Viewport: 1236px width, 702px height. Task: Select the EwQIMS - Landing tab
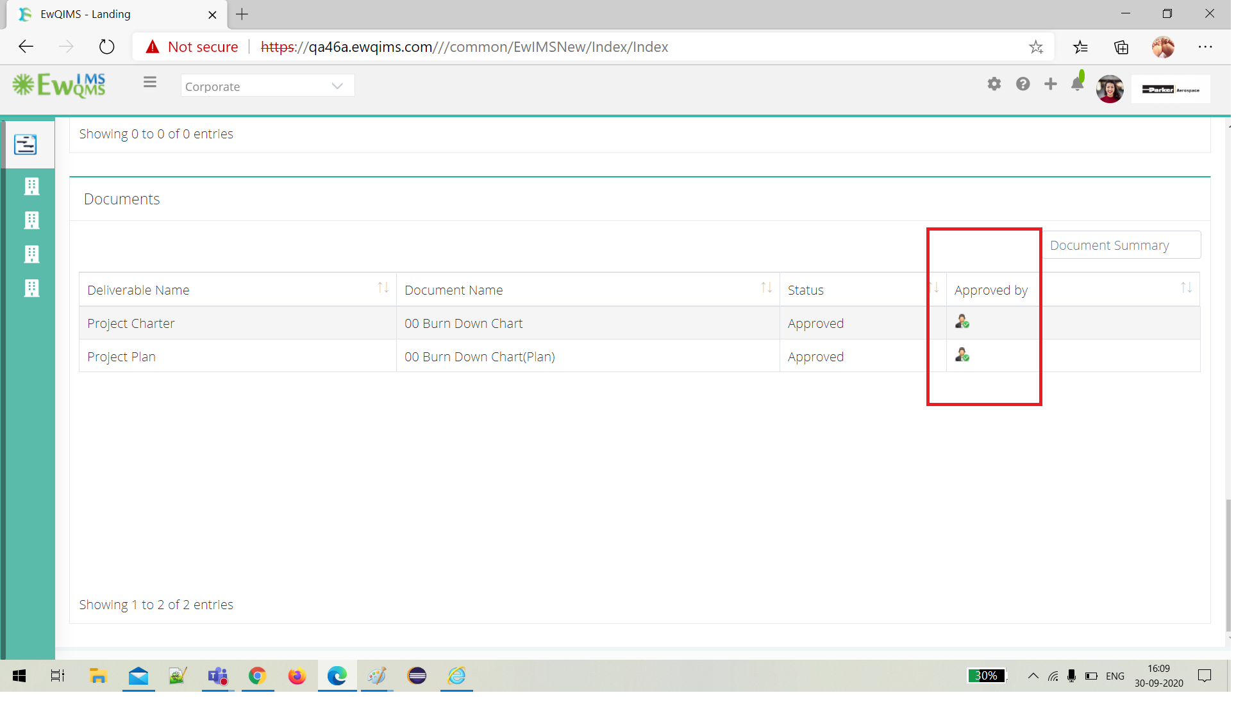[x=117, y=14]
